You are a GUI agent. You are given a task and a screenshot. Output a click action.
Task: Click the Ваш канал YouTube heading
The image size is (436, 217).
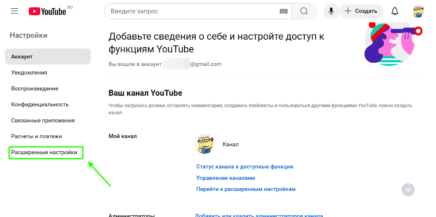tap(145, 93)
